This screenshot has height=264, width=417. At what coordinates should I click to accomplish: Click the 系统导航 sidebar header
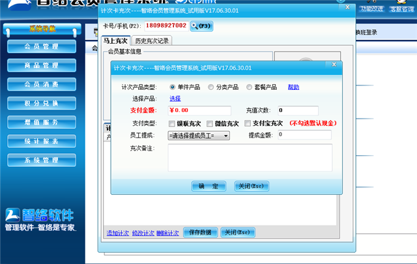pyautogui.click(x=42, y=29)
